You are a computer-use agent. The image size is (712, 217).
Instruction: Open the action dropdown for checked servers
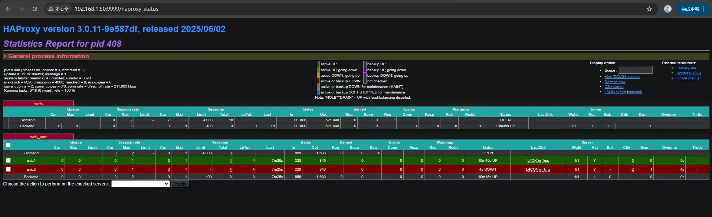[x=141, y=184]
